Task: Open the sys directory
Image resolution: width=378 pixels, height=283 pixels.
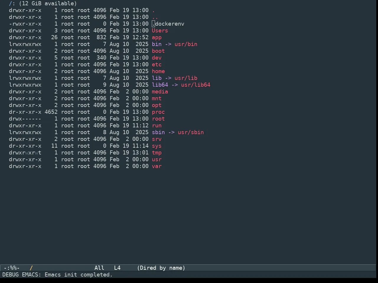Action: (157, 146)
